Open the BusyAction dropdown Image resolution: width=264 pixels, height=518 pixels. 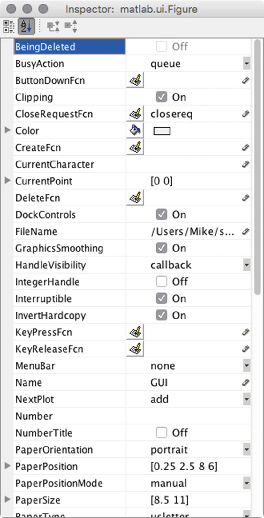click(x=246, y=64)
